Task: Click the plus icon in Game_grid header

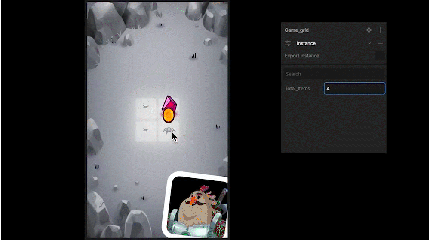Action: pos(380,30)
